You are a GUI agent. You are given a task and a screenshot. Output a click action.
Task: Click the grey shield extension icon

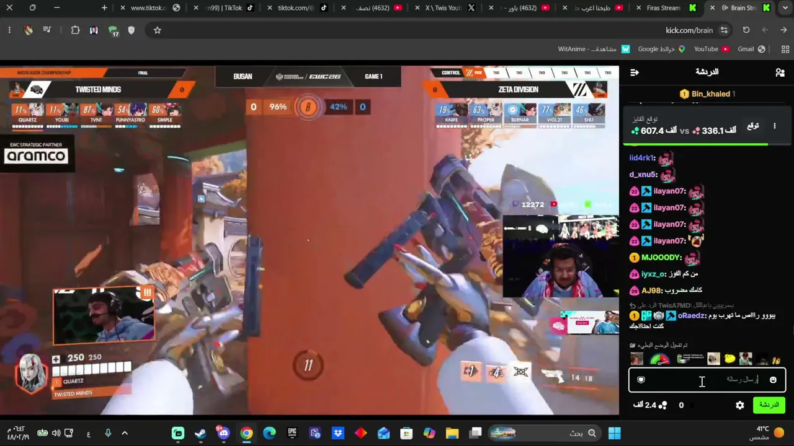[x=131, y=30]
